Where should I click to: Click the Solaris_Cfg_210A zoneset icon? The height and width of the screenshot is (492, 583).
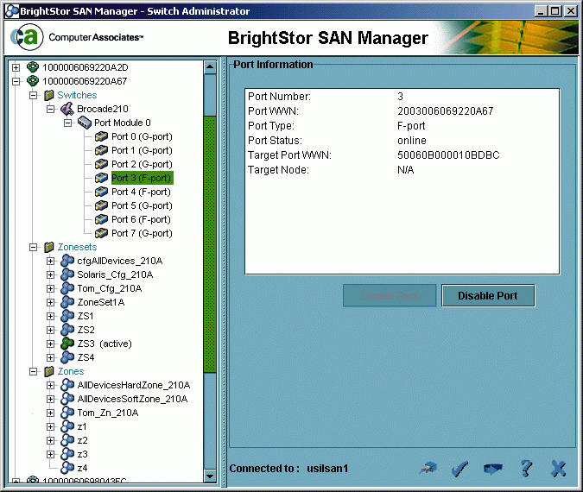point(67,274)
